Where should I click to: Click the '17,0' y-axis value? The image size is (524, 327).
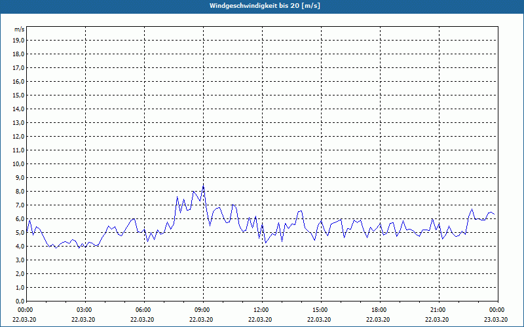pos(19,68)
